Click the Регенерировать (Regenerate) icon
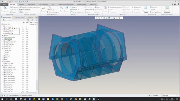The width and height of the screenshot is (180, 101). [x=5, y=8]
